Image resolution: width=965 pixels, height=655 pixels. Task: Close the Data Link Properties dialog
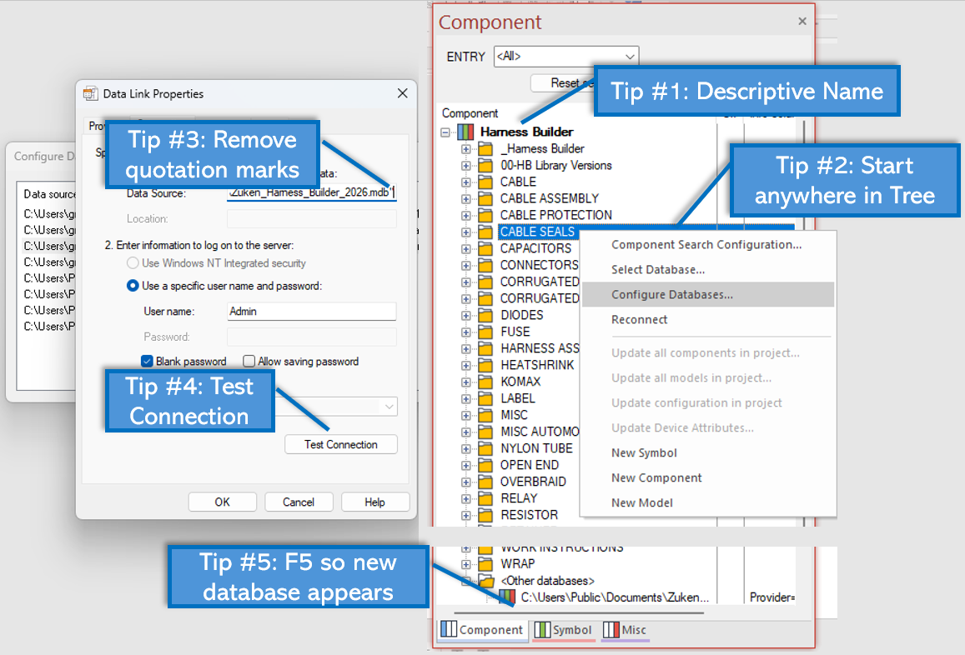[403, 92]
